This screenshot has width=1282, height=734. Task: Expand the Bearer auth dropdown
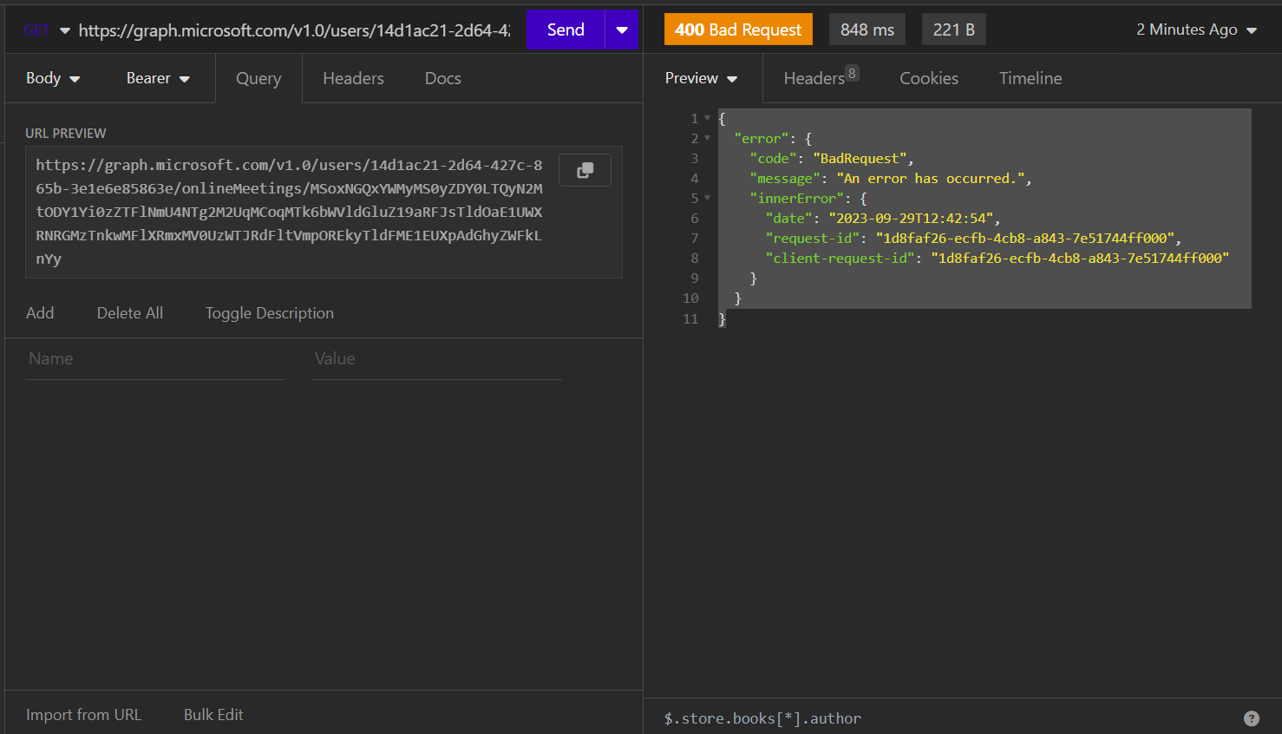point(158,78)
